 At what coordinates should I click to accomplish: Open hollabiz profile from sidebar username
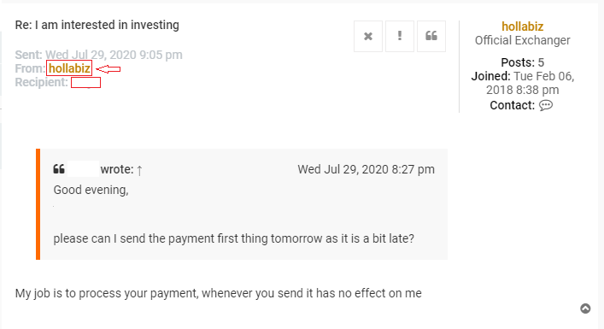pos(522,26)
